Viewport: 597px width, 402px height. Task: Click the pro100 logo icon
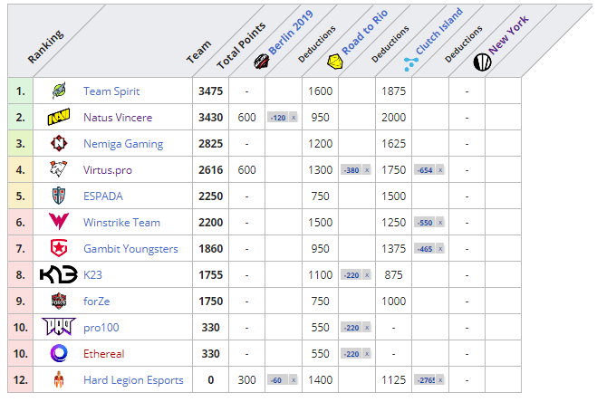(59, 327)
